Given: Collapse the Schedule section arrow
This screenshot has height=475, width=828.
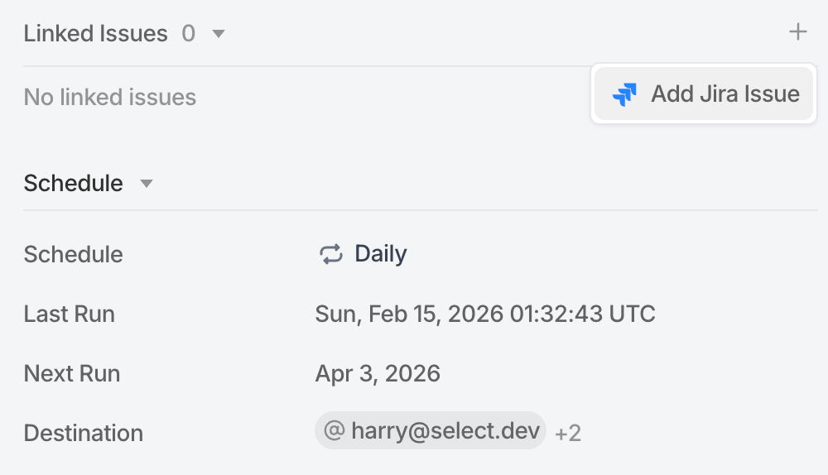Looking at the screenshot, I should pos(147,183).
